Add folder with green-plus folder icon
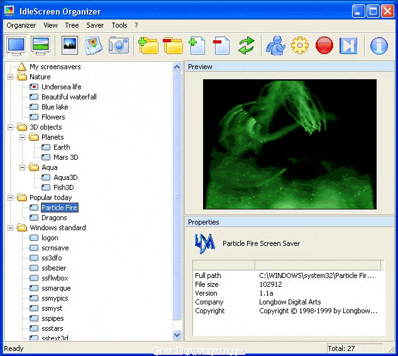Screen dimensions: 398x356 coord(148,46)
